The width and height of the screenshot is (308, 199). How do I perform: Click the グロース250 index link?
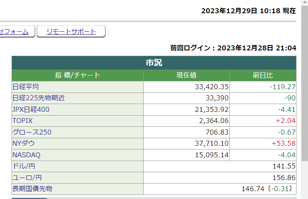[x=32, y=133]
